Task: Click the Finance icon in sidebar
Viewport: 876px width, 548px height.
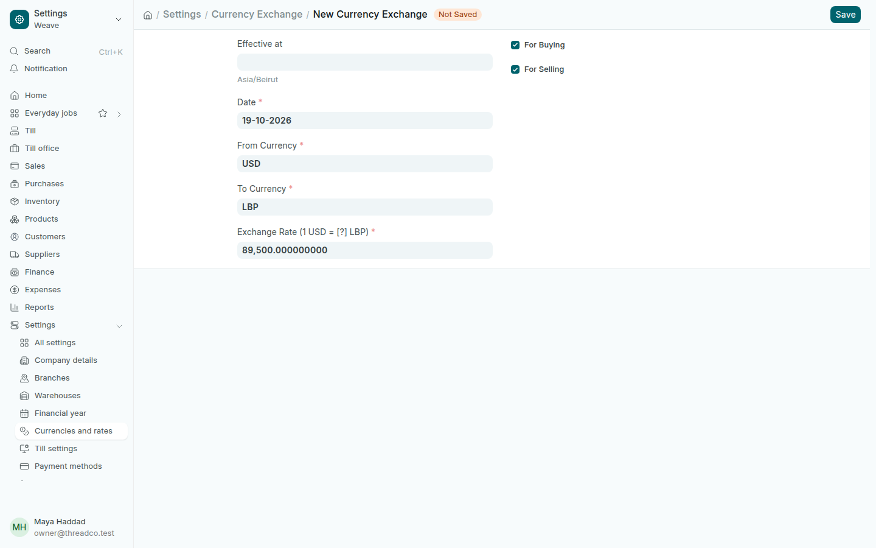Action: pos(15,272)
